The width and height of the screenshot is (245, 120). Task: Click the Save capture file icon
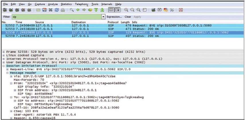pos(43,10)
